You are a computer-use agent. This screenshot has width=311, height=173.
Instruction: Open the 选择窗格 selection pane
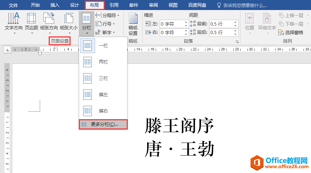pos(291,32)
